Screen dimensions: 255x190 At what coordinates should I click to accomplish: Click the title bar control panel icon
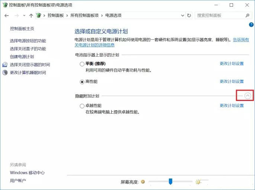5,5
